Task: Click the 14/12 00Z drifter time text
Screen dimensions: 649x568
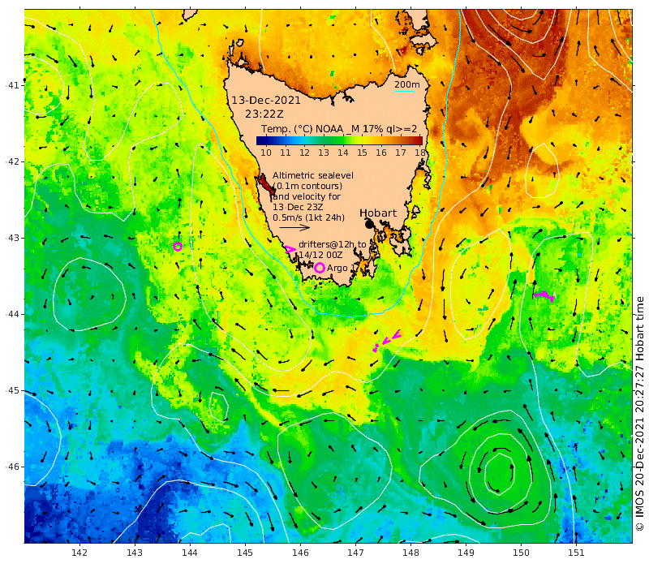Action: (320, 255)
